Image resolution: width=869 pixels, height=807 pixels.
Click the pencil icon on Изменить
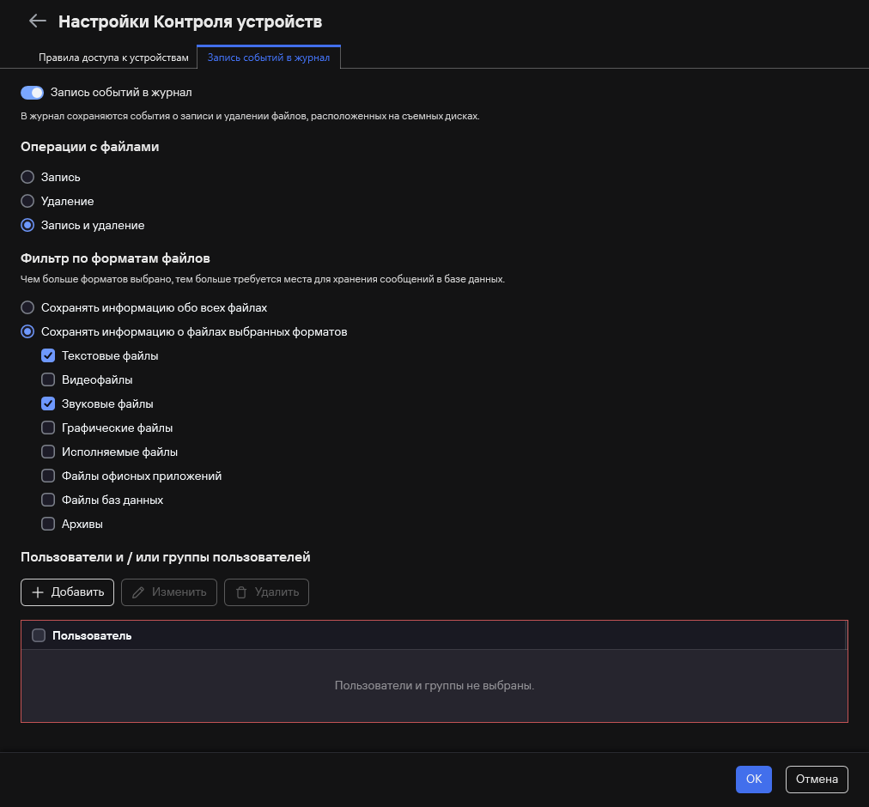(x=137, y=592)
